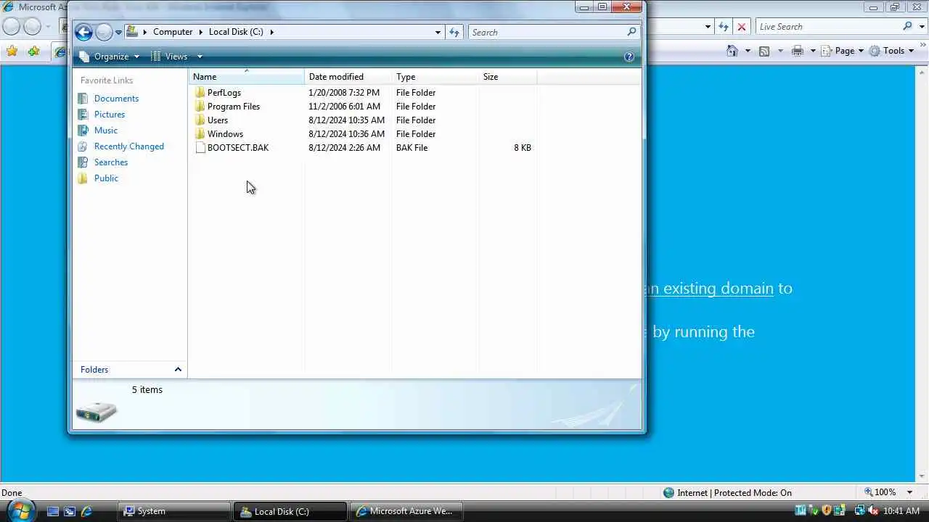
Task: Click the BOOTSECT.BAK file name
Action: point(238,148)
